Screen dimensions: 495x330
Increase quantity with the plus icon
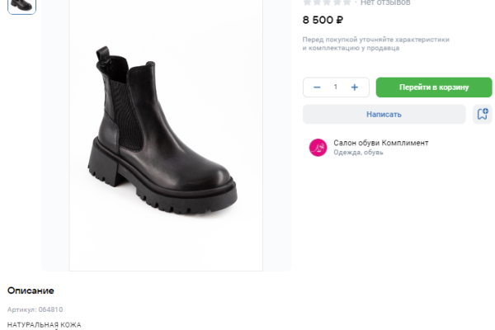355,87
